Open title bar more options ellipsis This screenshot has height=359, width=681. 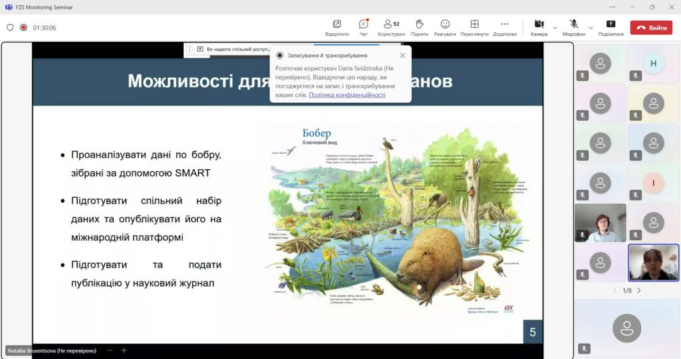[612, 7]
